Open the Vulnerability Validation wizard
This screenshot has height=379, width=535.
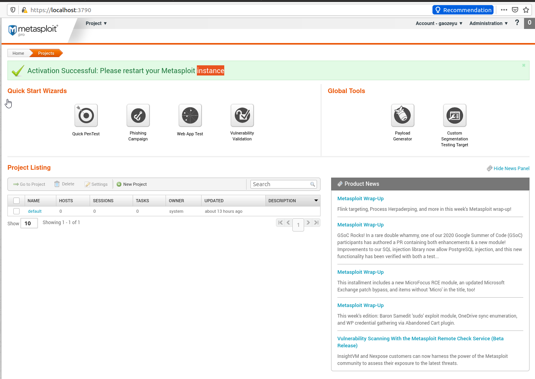click(242, 115)
